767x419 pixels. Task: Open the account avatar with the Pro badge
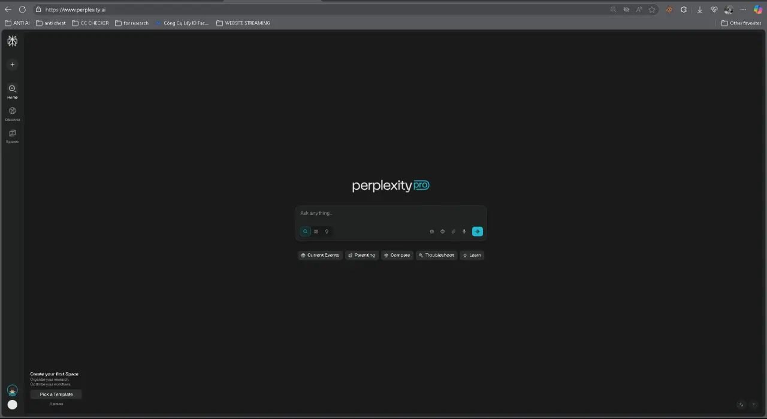[12, 390]
